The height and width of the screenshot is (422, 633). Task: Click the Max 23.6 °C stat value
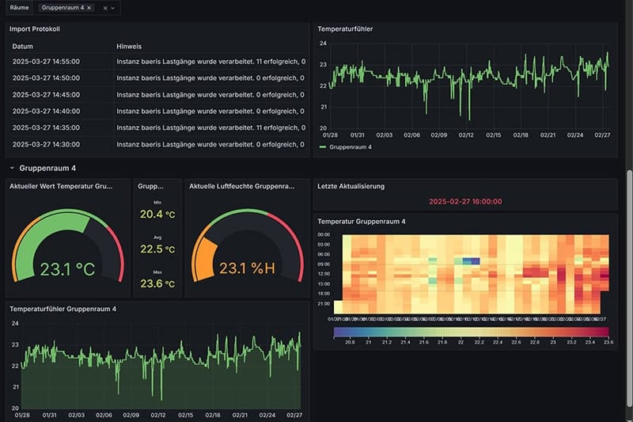click(x=157, y=283)
